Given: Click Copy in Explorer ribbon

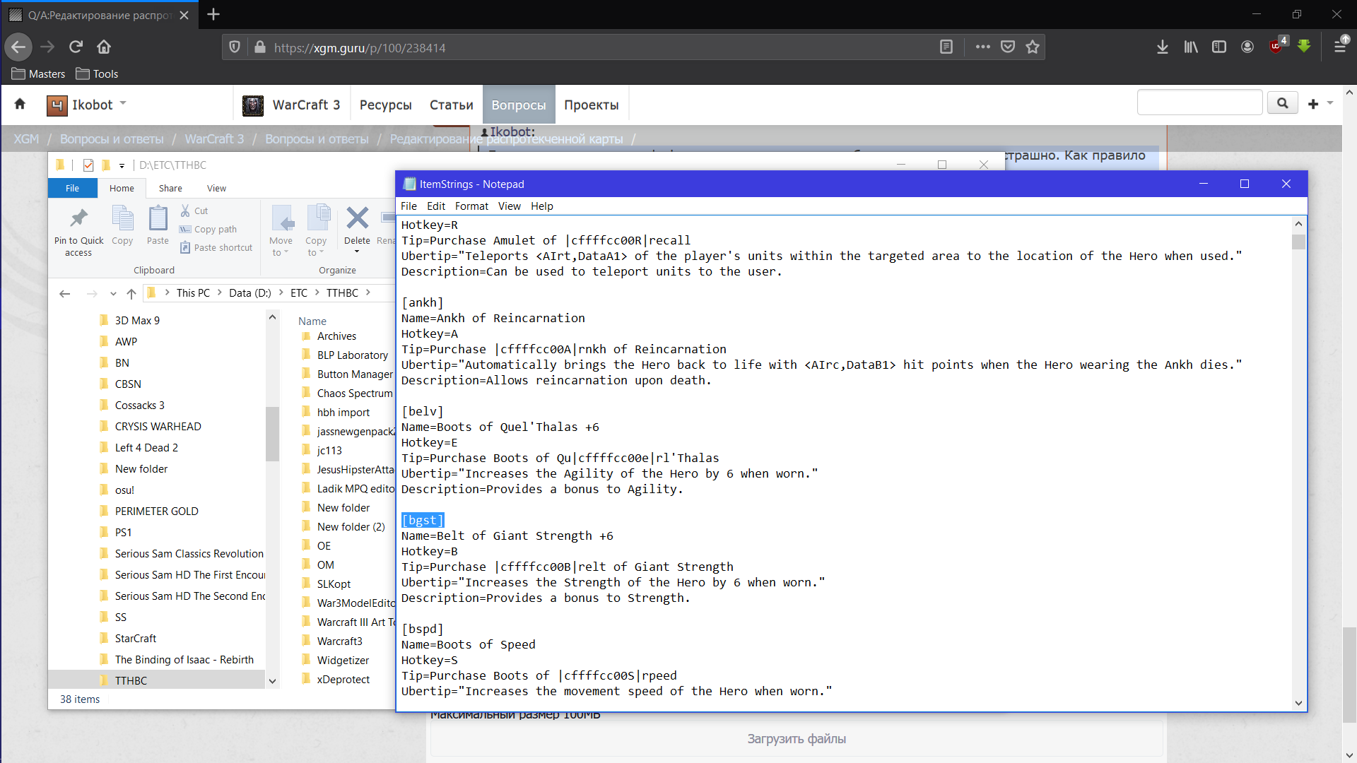Looking at the screenshot, I should (x=122, y=226).
